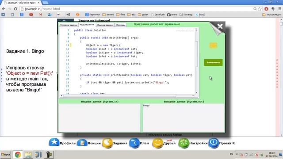Click the Chrome taskbar icon
Screen dimensions: 283x159
18,155
